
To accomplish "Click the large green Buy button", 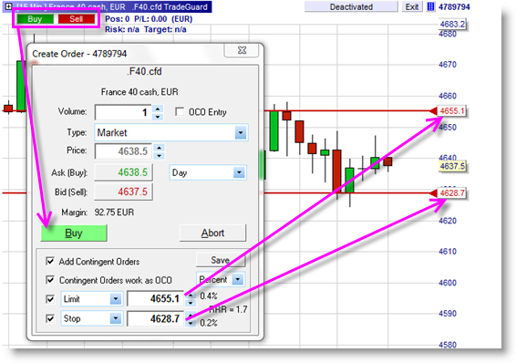I will click(x=74, y=233).
